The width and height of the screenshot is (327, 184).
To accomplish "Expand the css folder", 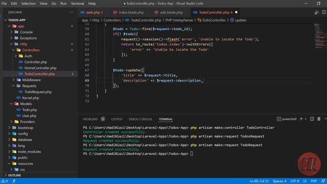I will point(11,170).
